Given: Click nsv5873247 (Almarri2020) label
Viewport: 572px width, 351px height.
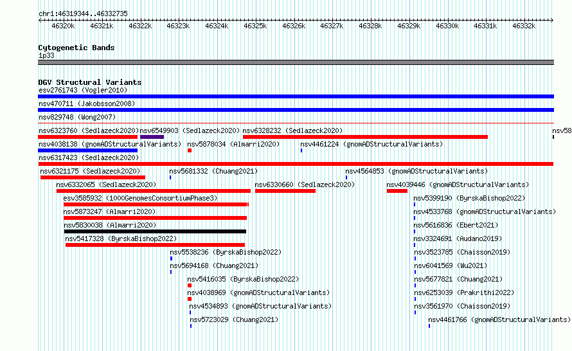Looking at the screenshot, I should 109,212.
